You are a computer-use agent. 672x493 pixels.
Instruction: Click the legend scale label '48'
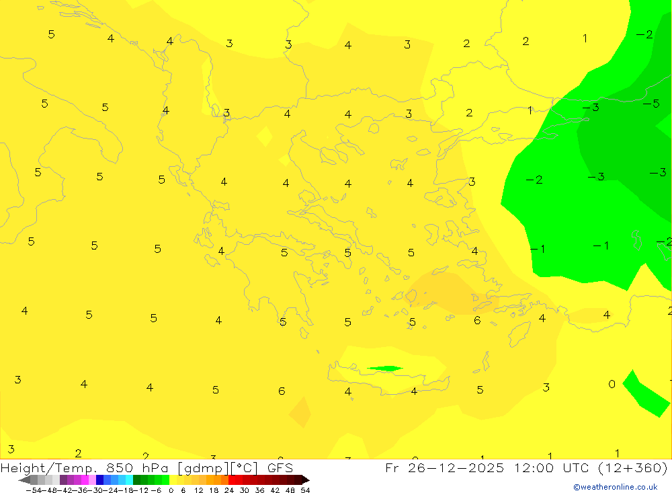tap(290, 490)
